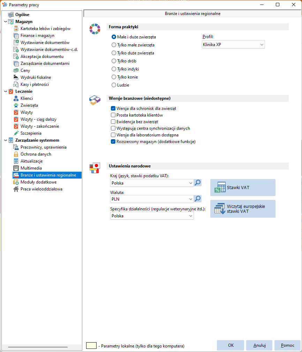
Task: Click the Stawki VAT button
Action: [243, 187]
